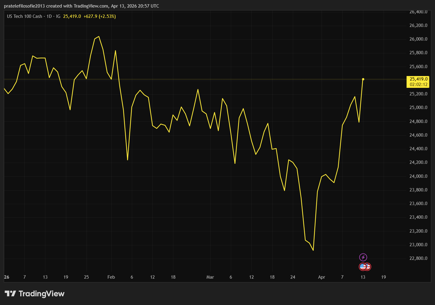Click the 25,200.0 price scale label
This screenshot has height=305, width=435.
(x=418, y=94)
